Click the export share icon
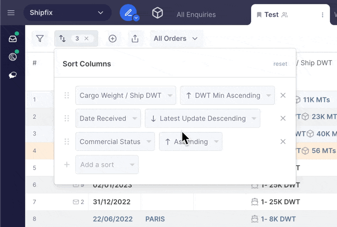 tap(135, 39)
